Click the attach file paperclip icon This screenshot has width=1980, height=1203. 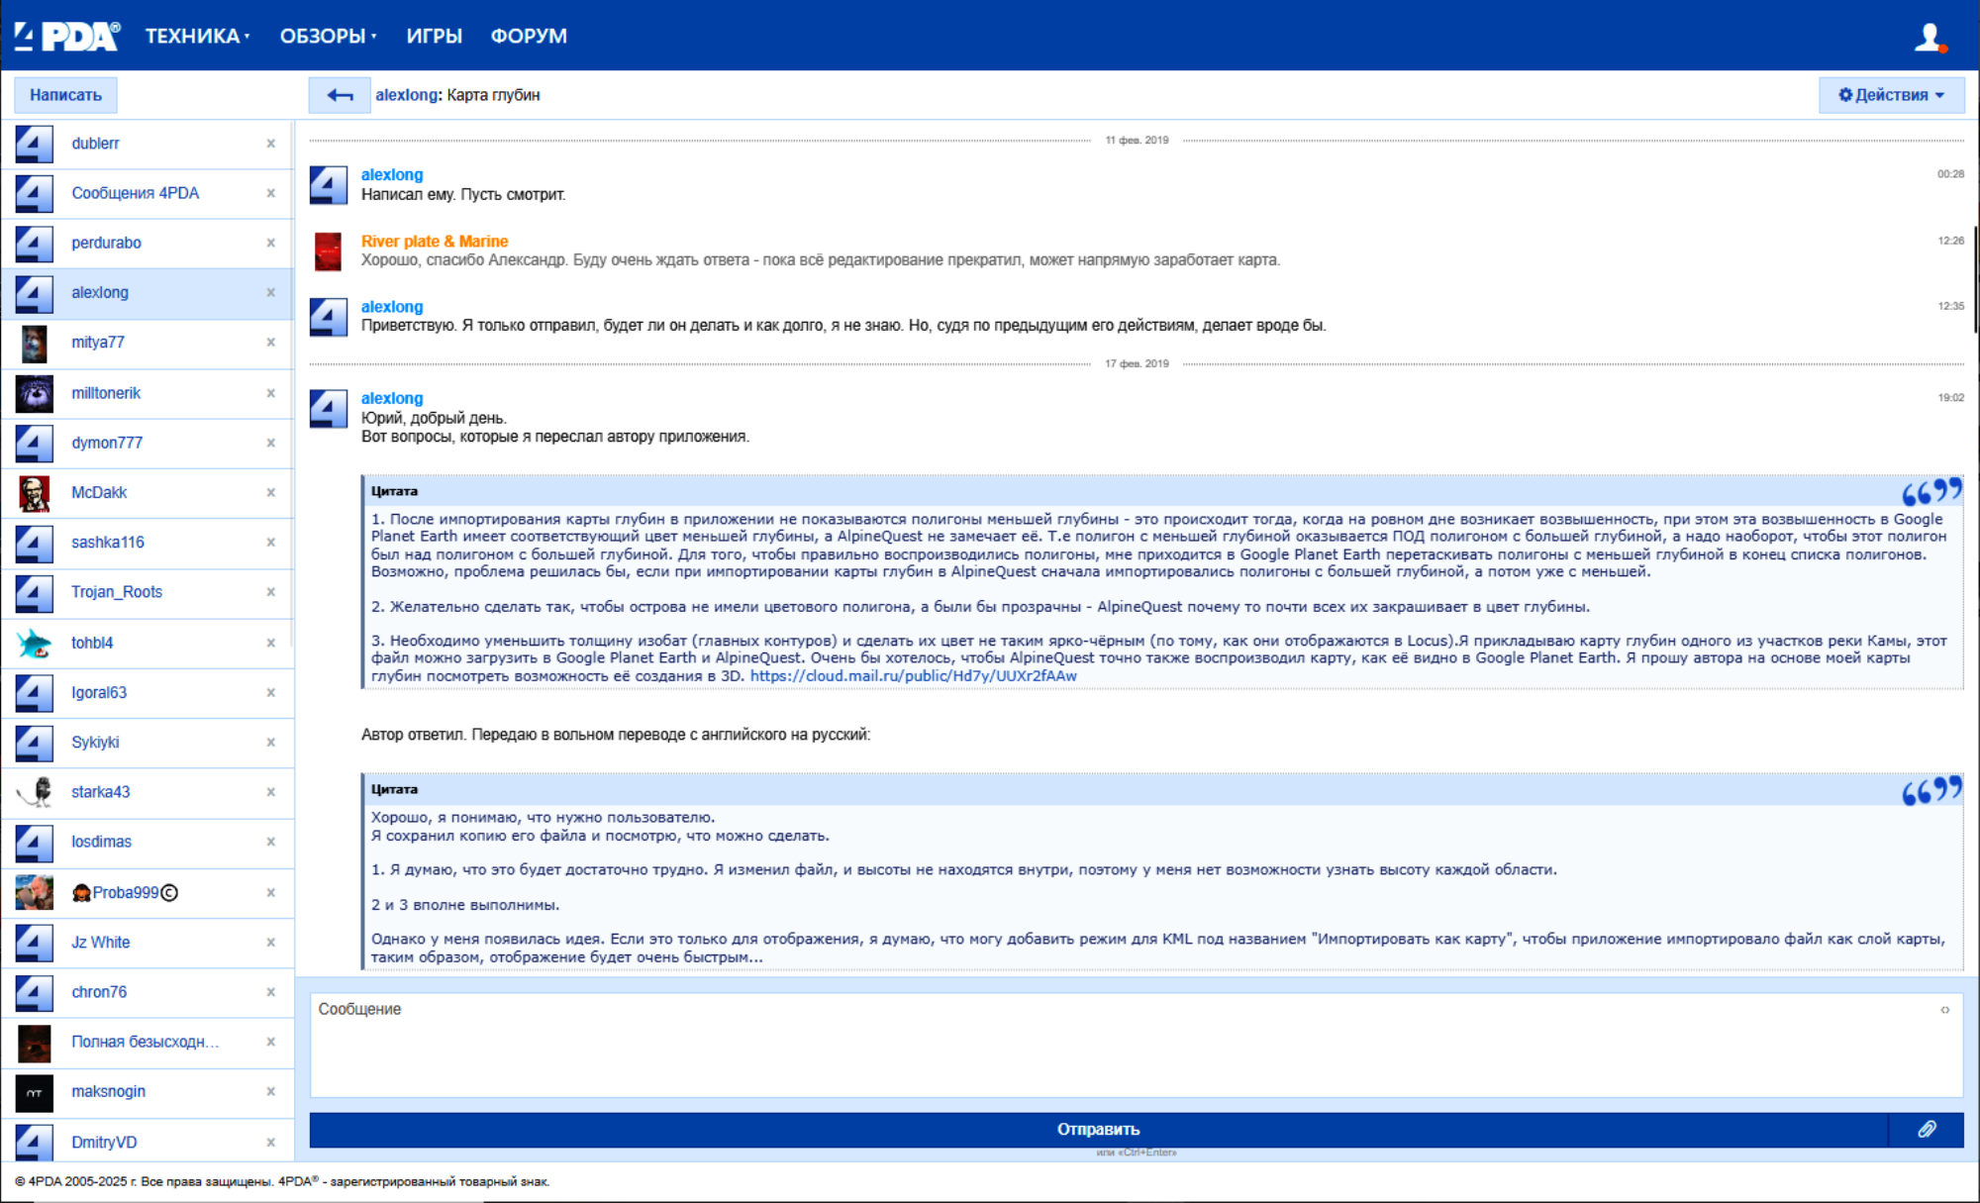coord(1927,1129)
